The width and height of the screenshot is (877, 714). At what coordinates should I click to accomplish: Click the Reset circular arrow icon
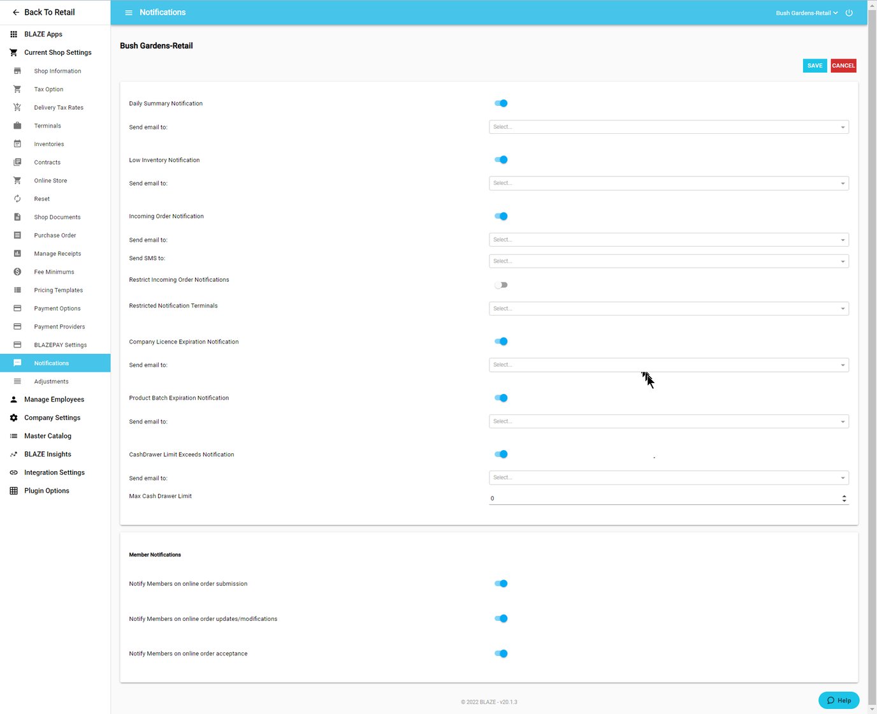click(x=17, y=198)
